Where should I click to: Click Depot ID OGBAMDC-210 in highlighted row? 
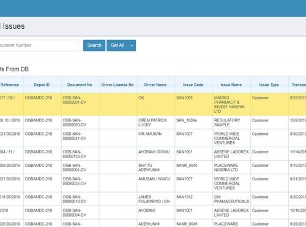[x=39, y=98]
